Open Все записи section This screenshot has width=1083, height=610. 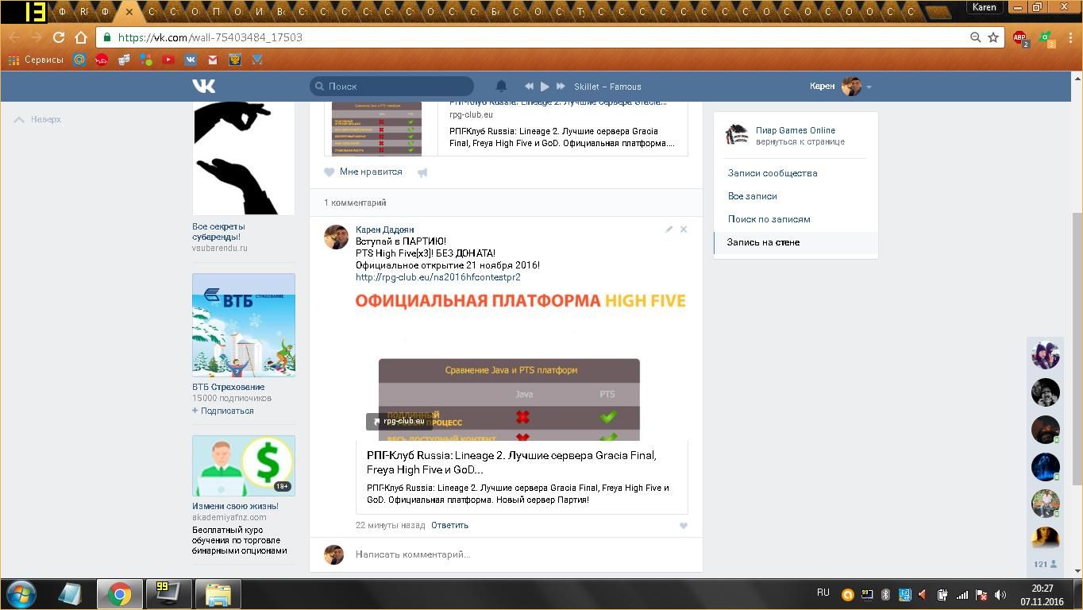point(753,196)
